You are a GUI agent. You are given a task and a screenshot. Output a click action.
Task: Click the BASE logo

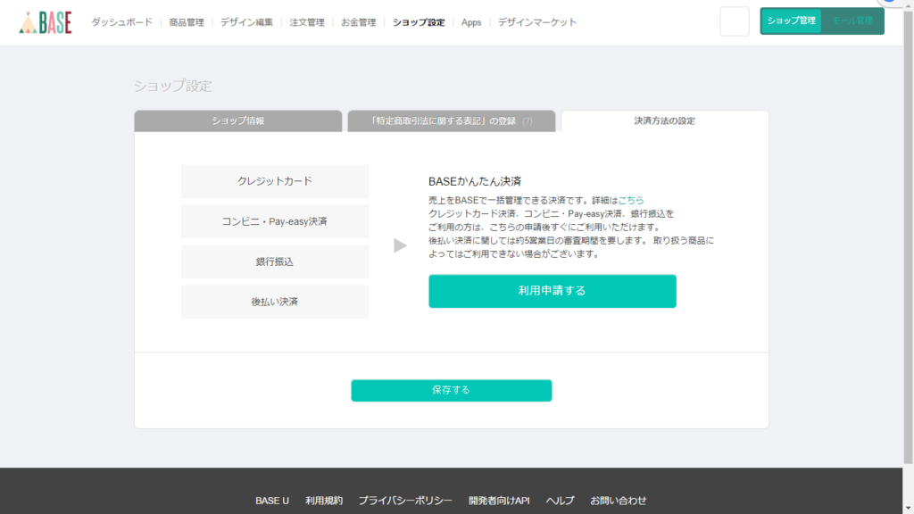(x=46, y=22)
